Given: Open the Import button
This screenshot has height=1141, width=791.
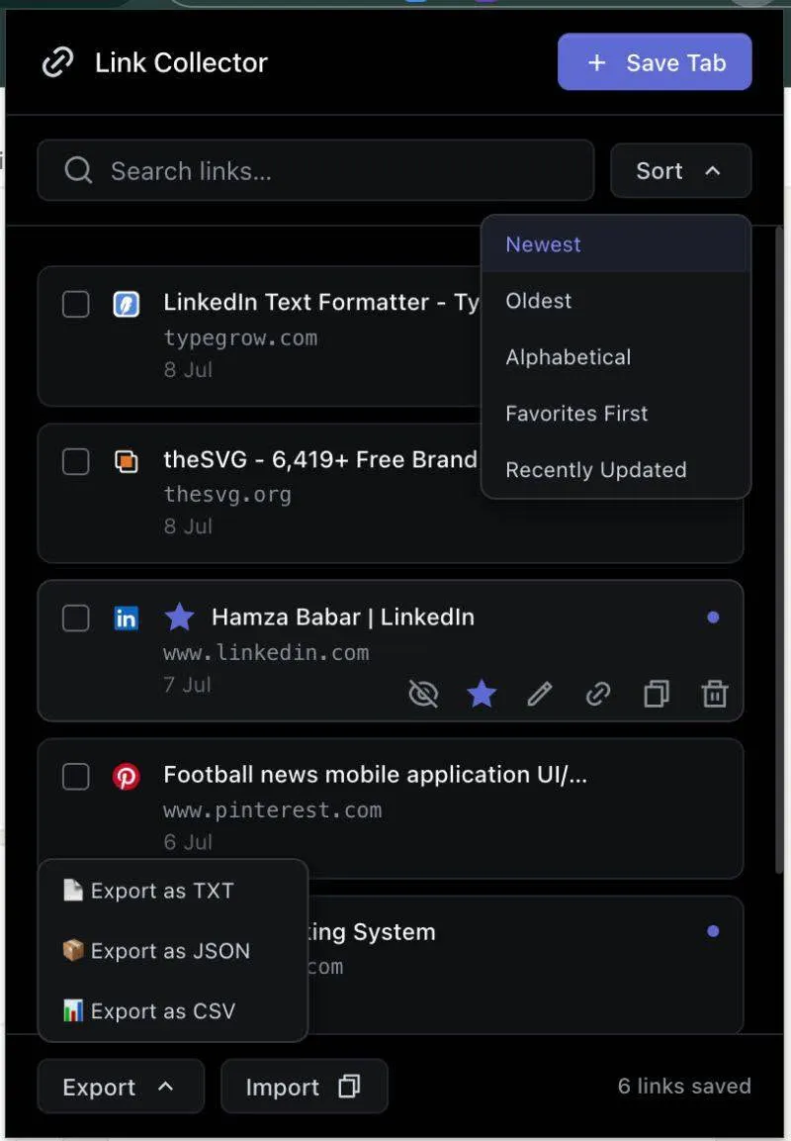Looking at the screenshot, I should pos(304,1087).
